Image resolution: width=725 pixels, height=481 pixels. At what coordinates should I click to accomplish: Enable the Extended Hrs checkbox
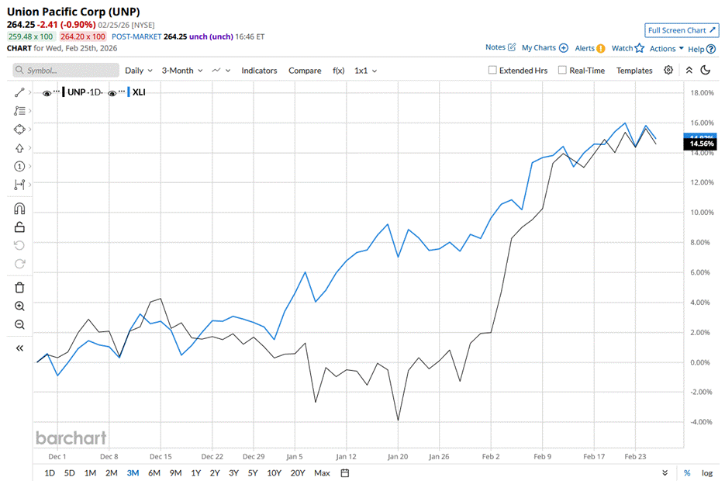(x=492, y=70)
